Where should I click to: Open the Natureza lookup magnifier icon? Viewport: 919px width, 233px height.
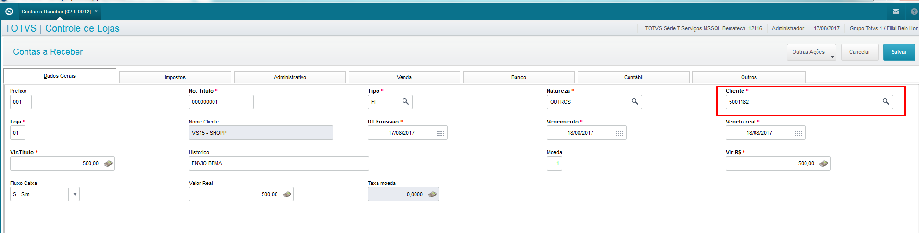(x=635, y=102)
